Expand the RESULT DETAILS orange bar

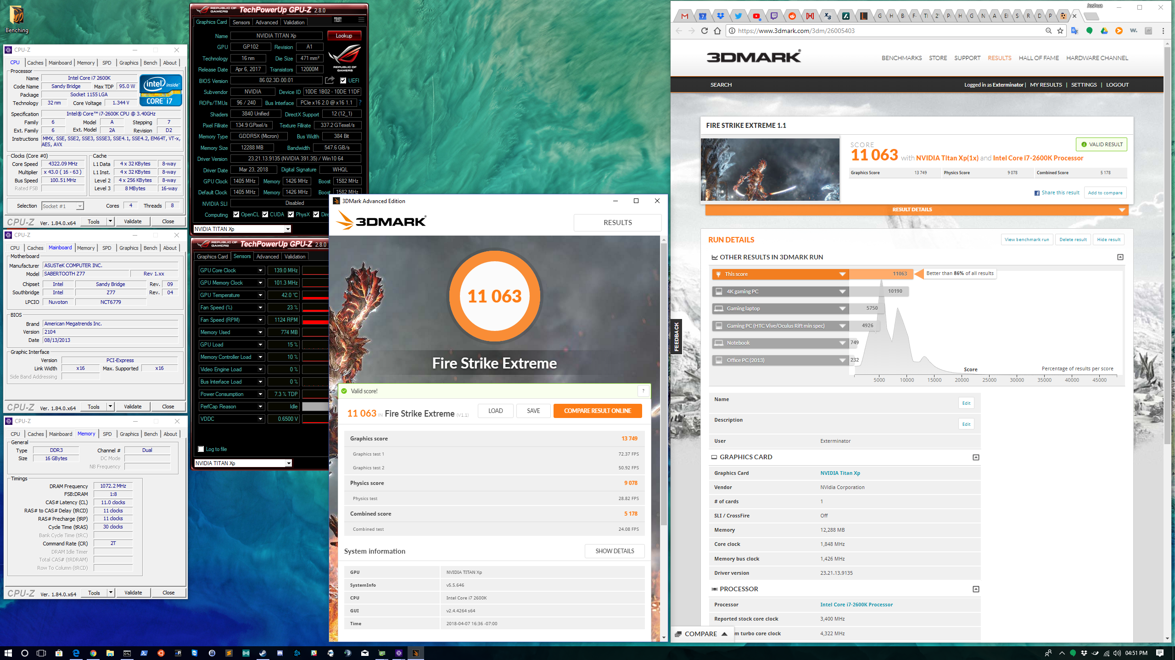coord(917,209)
